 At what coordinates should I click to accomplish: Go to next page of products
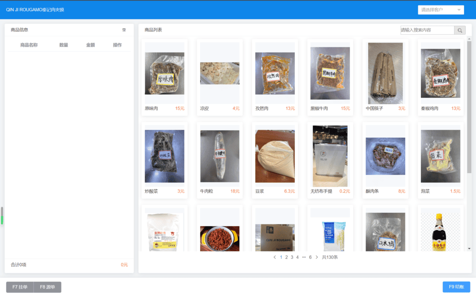point(317,257)
